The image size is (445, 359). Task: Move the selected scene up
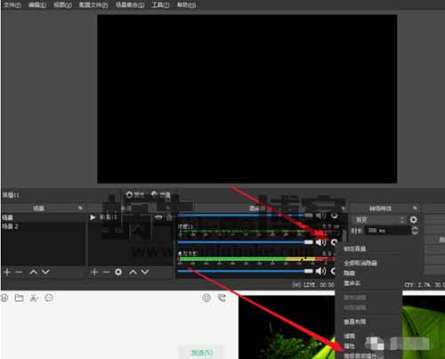[34, 272]
